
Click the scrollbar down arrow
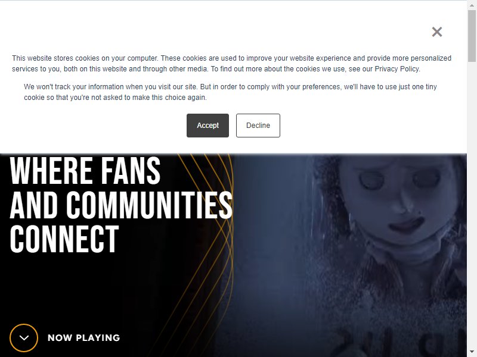(472, 352)
